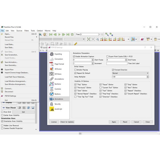Set view direction to -Z icon

coord(123,39)
